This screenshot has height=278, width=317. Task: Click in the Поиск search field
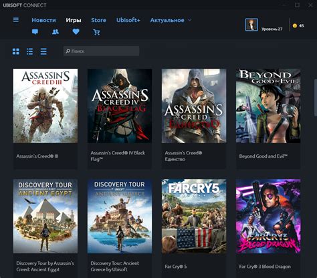click(102, 51)
